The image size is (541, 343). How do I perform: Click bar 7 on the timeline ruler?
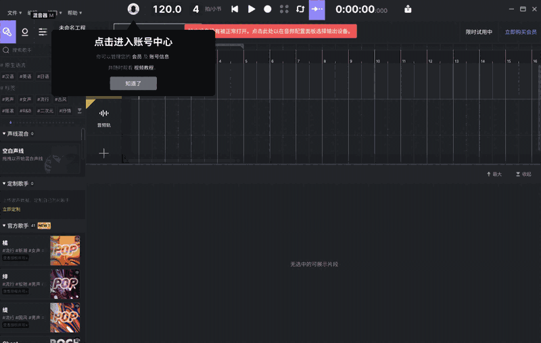tap(298, 61)
